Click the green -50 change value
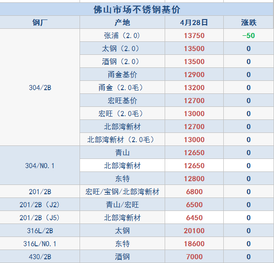274x263 pixels. [x=248, y=36]
